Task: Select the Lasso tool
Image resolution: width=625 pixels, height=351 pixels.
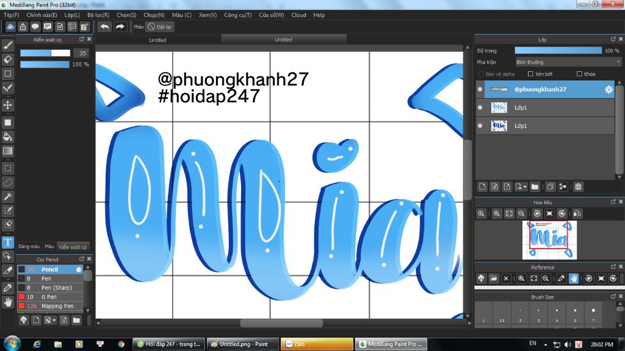Action: [x=7, y=182]
